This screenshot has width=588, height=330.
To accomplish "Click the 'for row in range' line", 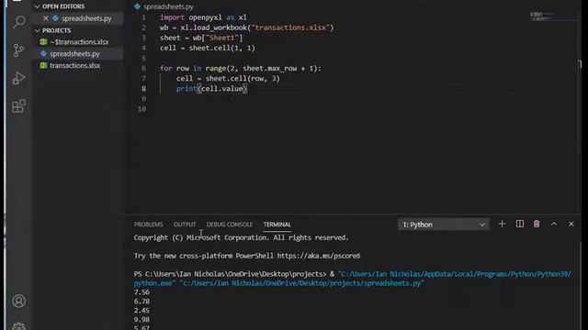I will (241, 69).
